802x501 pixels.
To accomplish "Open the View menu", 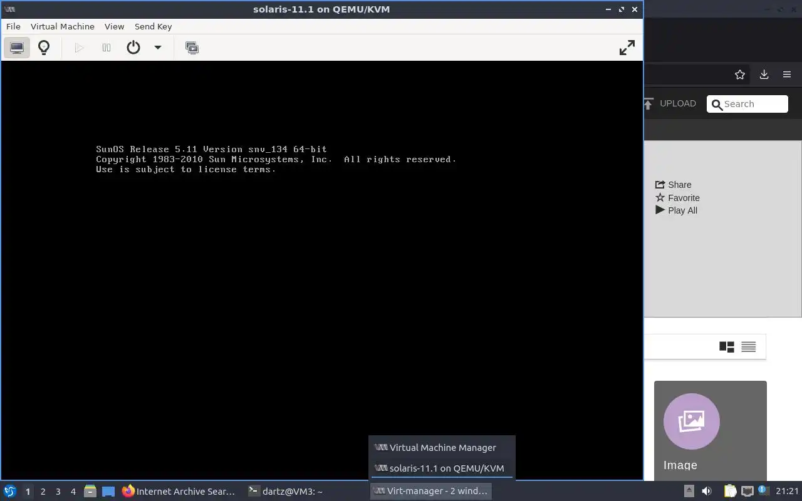I will click(114, 26).
